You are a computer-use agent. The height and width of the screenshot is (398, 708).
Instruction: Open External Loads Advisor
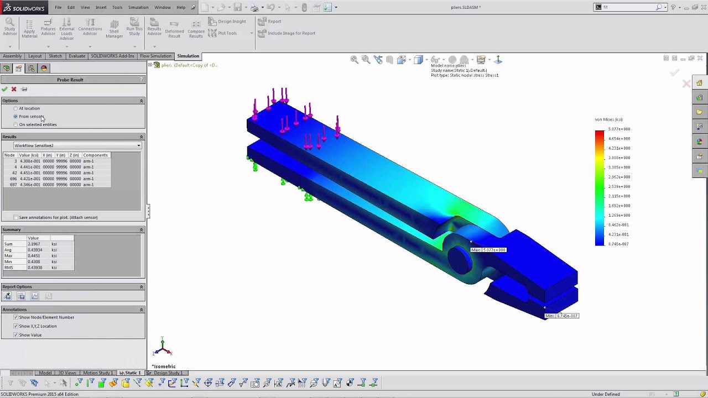(x=66, y=29)
